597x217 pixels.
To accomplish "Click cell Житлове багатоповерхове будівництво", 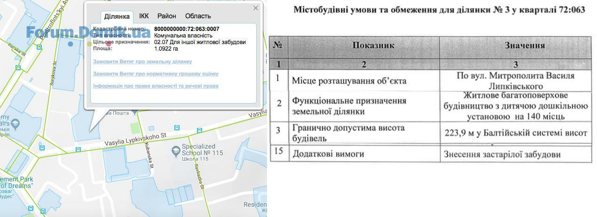I will click(x=516, y=106).
